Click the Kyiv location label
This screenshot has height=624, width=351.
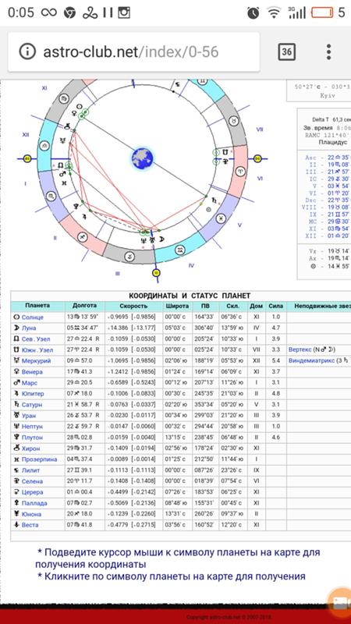point(328,95)
